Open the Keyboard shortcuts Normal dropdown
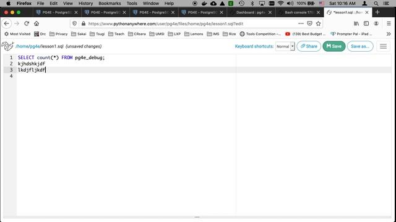This screenshot has width=396, height=222. coord(285,46)
